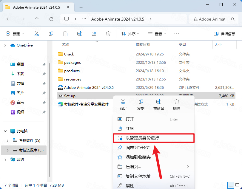
Task: Expand the Compress to submenu arrow
Action: click(188, 166)
